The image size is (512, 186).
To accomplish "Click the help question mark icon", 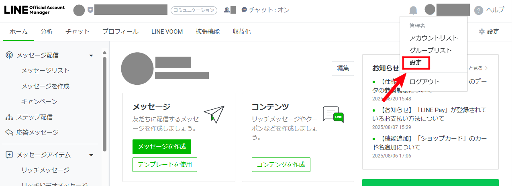I will point(478,10).
